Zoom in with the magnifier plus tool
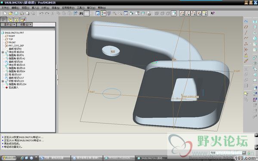This screenshot has height=161, width=258. click(115, 13)
